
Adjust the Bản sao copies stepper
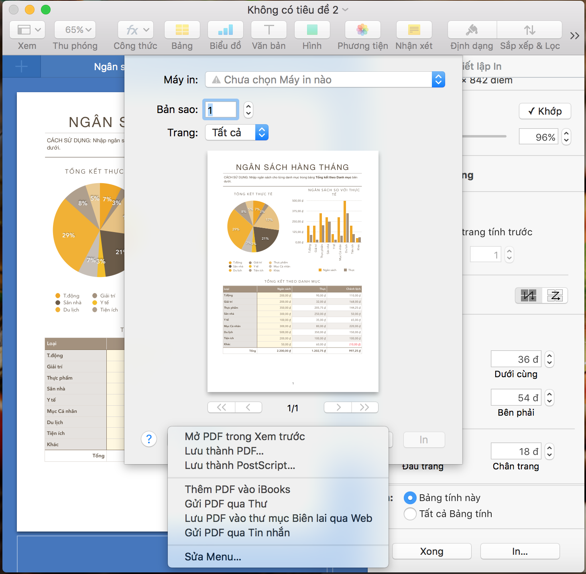tap(248, 109)
